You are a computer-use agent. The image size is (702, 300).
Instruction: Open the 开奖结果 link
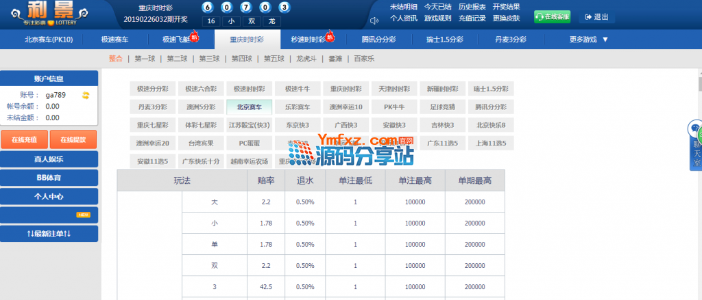[506, 7]
